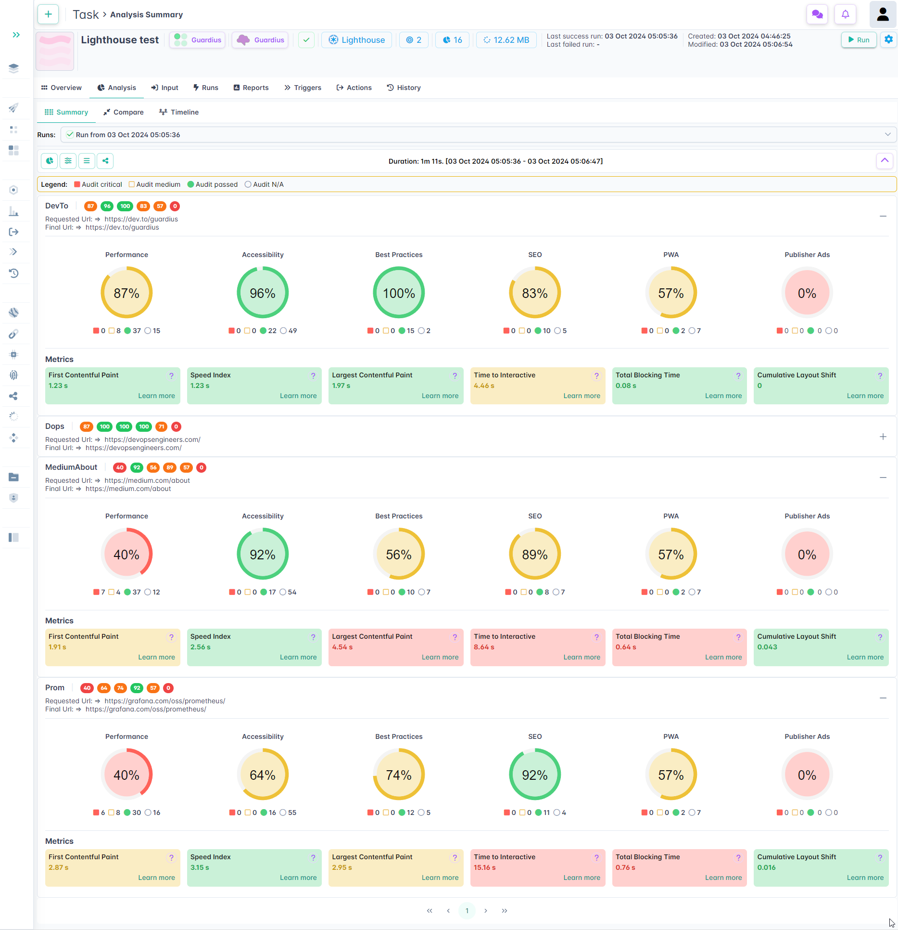This screenshot has height=930, width=898.
Task: Click the 12.62 MB size badge
Action: (x=506, y=40)
